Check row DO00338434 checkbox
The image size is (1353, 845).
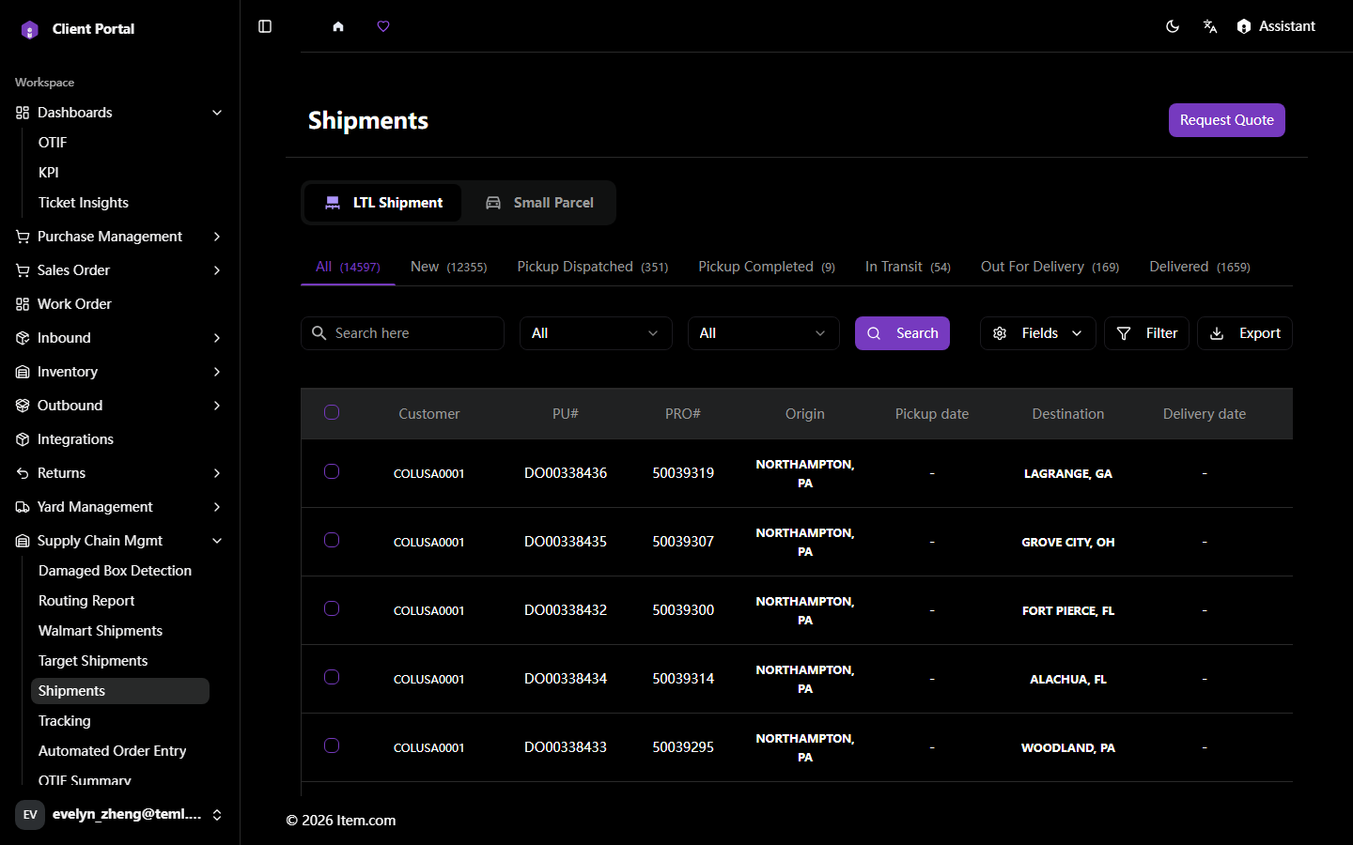[x=332, y=677]
